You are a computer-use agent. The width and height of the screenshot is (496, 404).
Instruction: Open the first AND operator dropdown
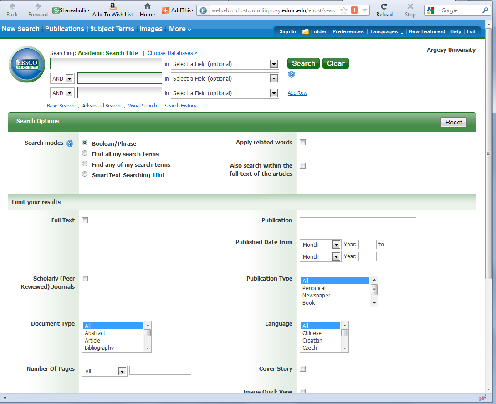coord(62,79)
